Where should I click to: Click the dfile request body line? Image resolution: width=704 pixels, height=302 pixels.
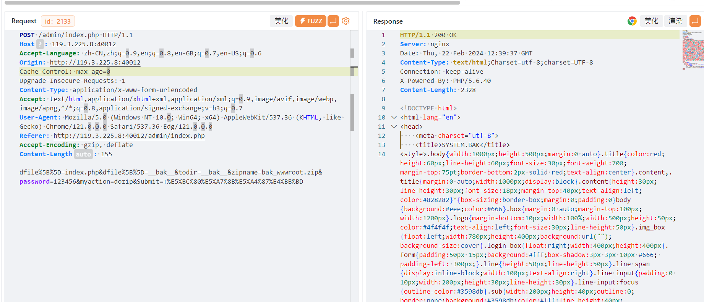coord(171,172)
